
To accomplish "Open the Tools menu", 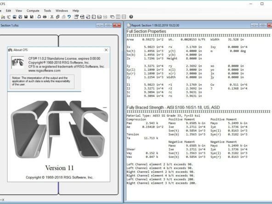I will tap(47, 11).
